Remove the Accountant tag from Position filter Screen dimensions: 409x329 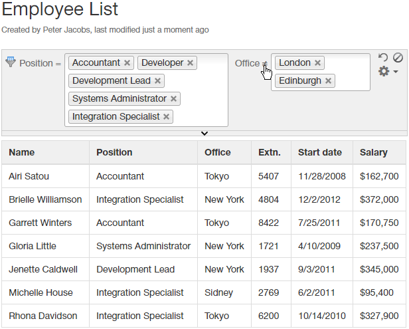tap(127, 63)
